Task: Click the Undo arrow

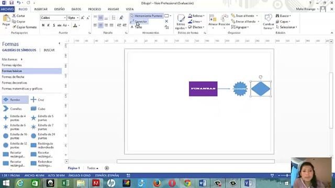Action: pyautogui.click(x=19, y=3)
